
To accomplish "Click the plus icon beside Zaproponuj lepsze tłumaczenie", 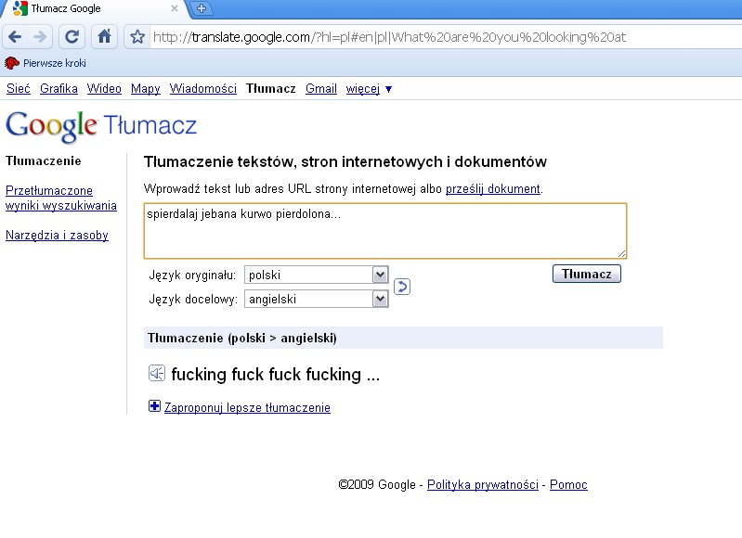I will point(154,406).
